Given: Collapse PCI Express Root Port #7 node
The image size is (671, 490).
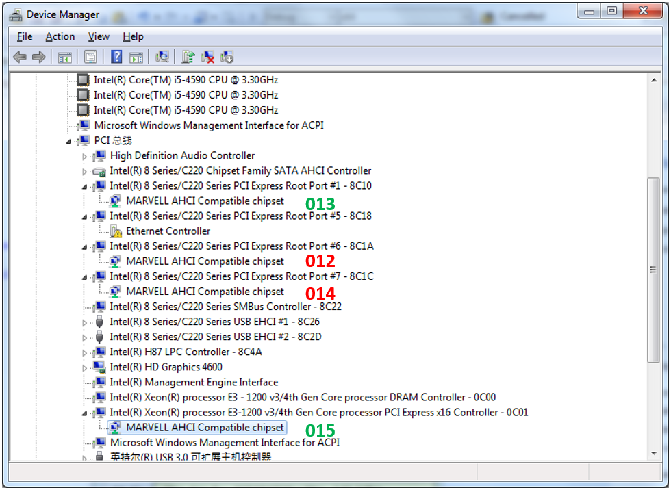Looking at the screenshot, I should [x=84, y=277].
